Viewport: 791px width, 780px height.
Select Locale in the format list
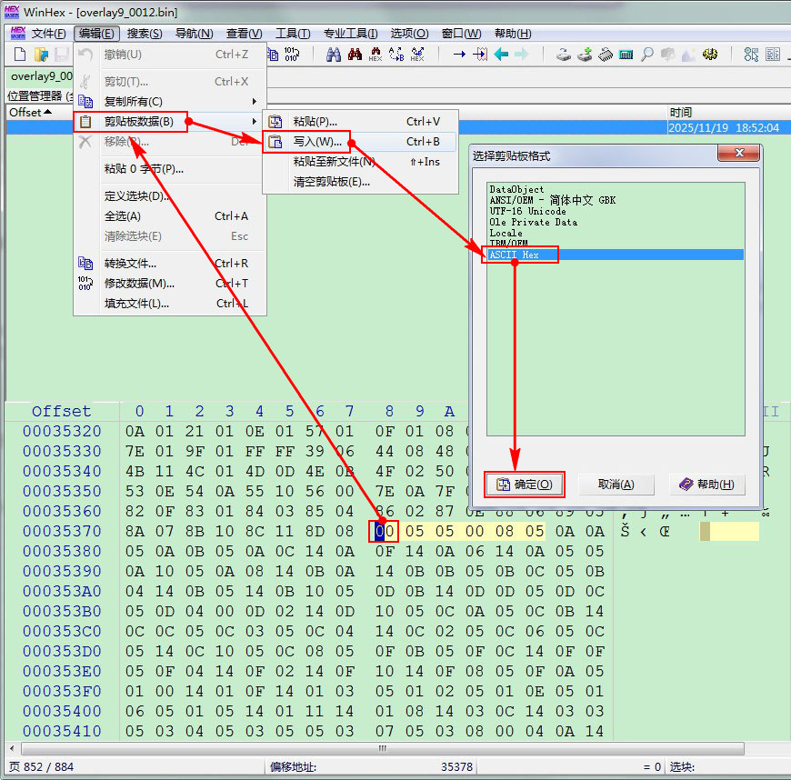616,233
